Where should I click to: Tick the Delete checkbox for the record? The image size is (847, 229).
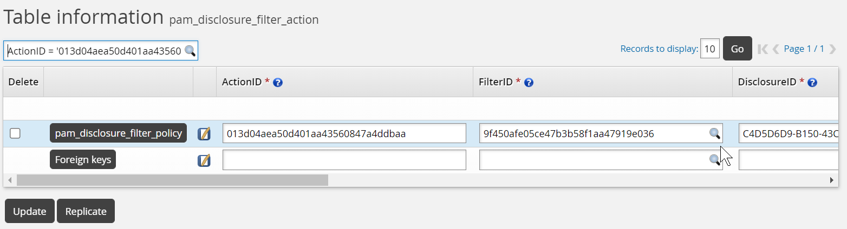pos(15,133)
